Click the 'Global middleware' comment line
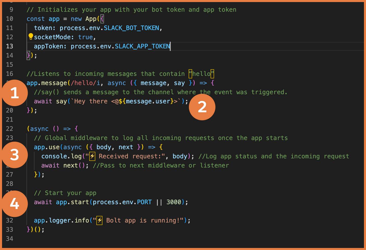Image resolution: width=366 pixels, height=250 pixels. click(161, 138)
